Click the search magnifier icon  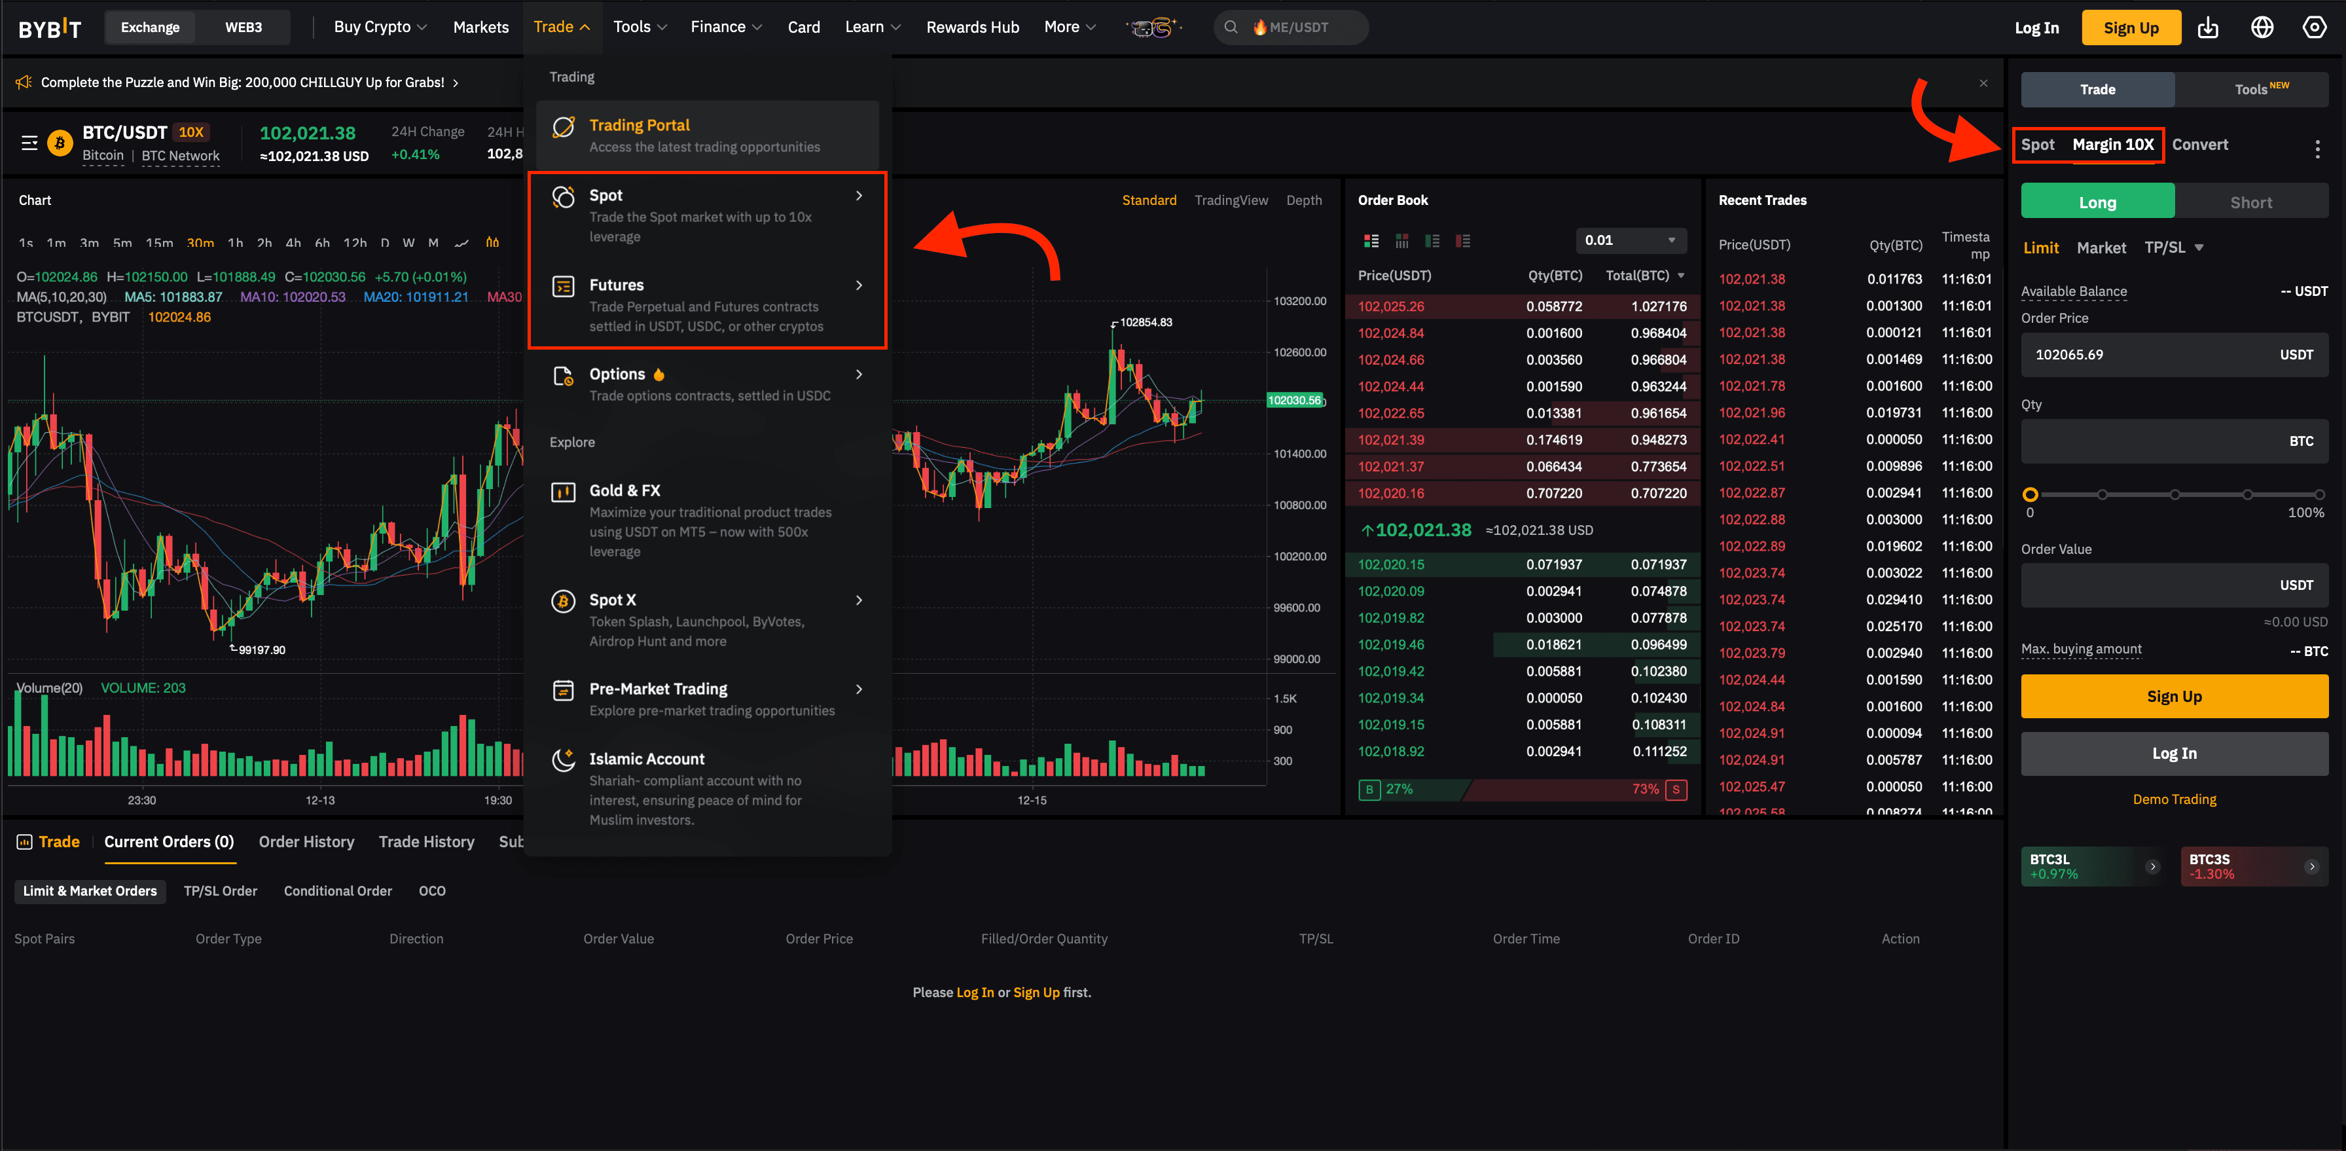(1231, 27)
